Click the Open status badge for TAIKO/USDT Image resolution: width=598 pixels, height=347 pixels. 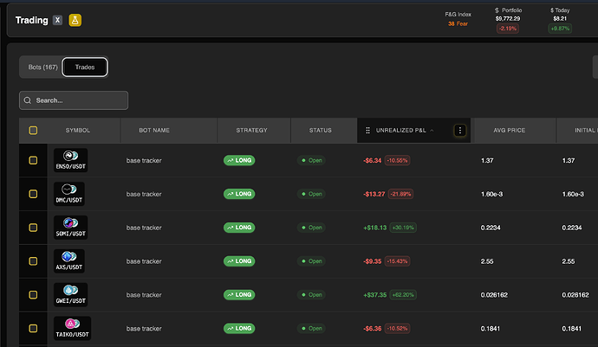pyautogui.click(x=311, y=328)
